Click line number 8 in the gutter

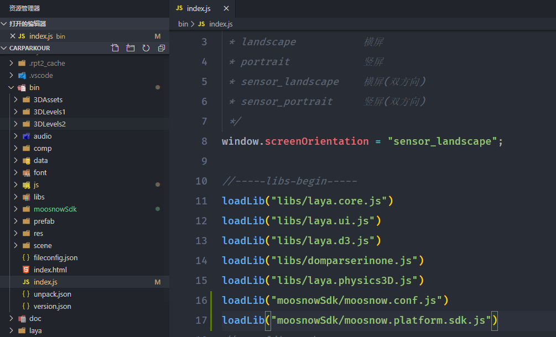tap(204, 141)
